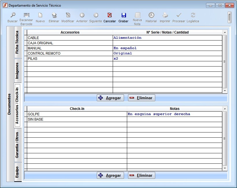Click empty notes cell for CAJA ORIGINAL
This screenshot has height=188, width=237.
coord(167,43)
